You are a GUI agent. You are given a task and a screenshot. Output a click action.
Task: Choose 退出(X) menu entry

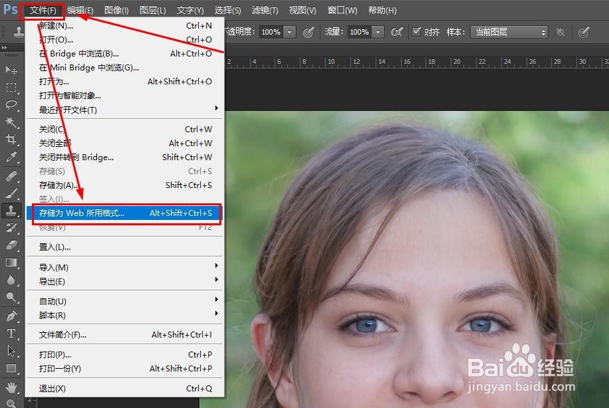[125, 388]
